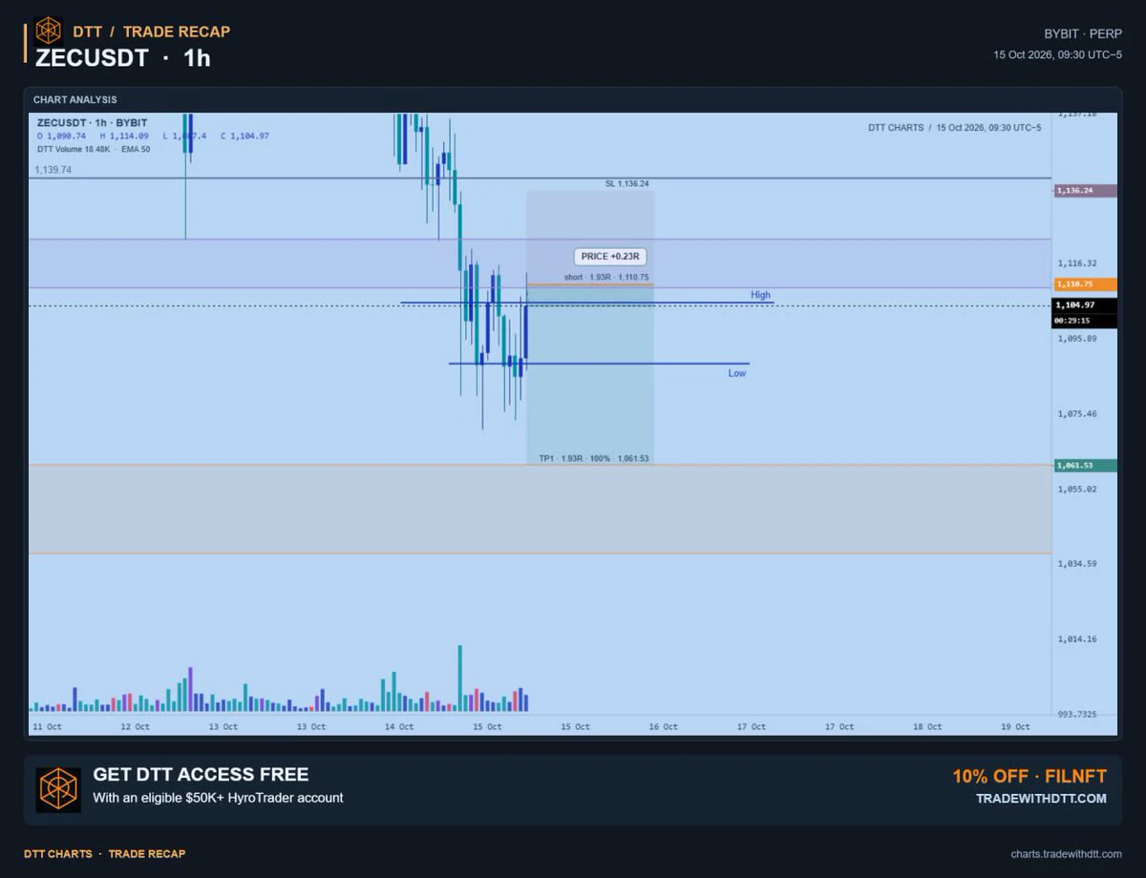The image size is (1146, 878).
Task: Click the 1,075.46 price axis label
Action: click(x=1077, y=414)
